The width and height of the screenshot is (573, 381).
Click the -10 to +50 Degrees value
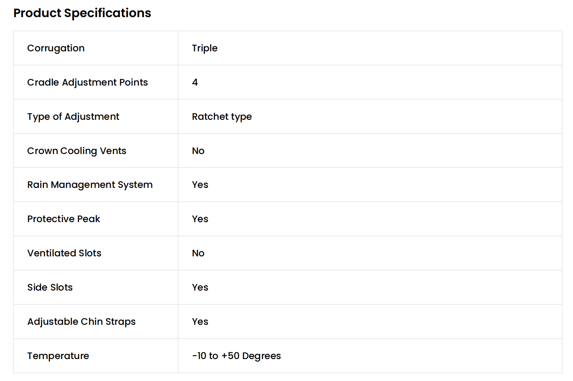236,356
